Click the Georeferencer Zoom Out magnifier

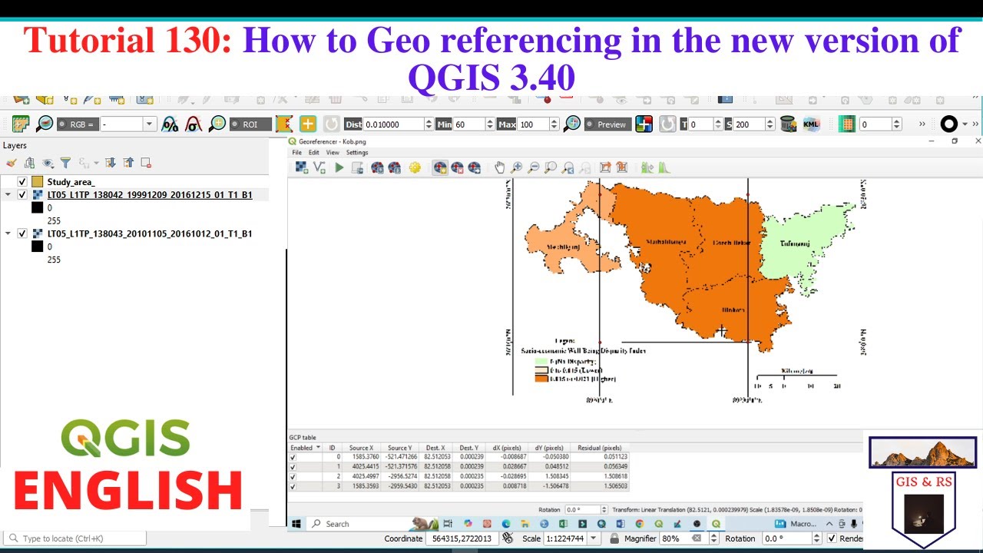click(534, 167)
